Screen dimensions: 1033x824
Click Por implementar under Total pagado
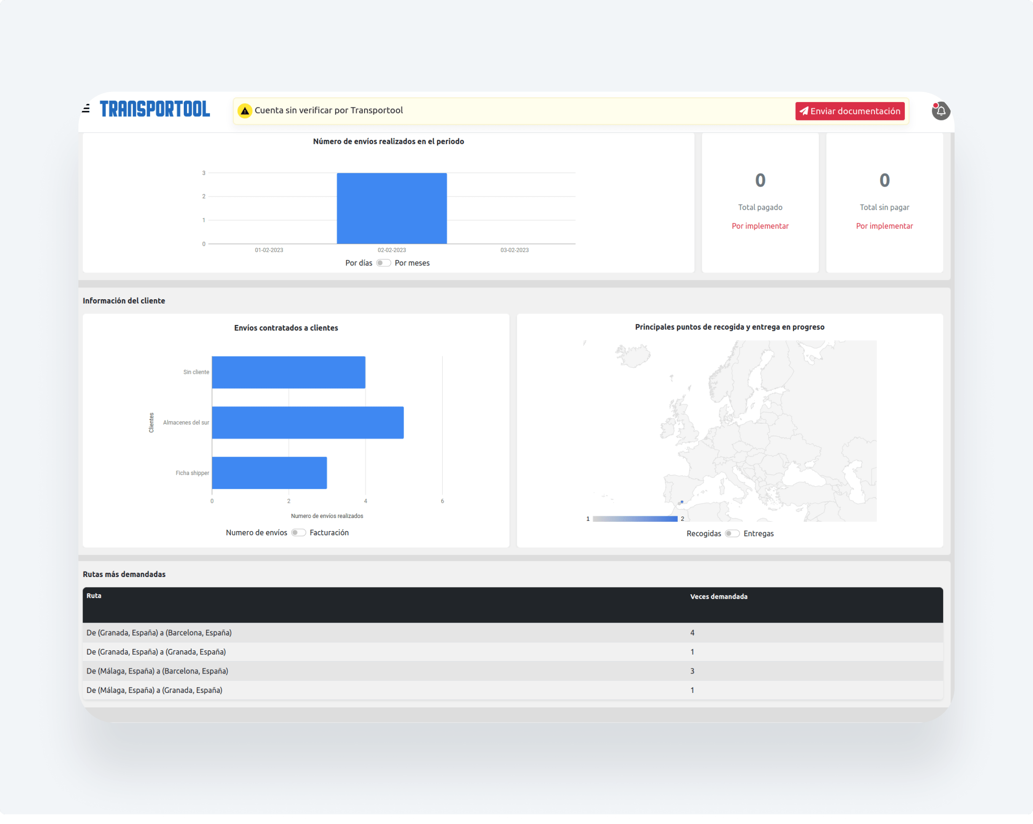[760, 226]
